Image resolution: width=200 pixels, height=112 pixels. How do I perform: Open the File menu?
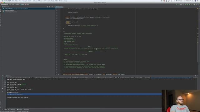click(13, 1)
